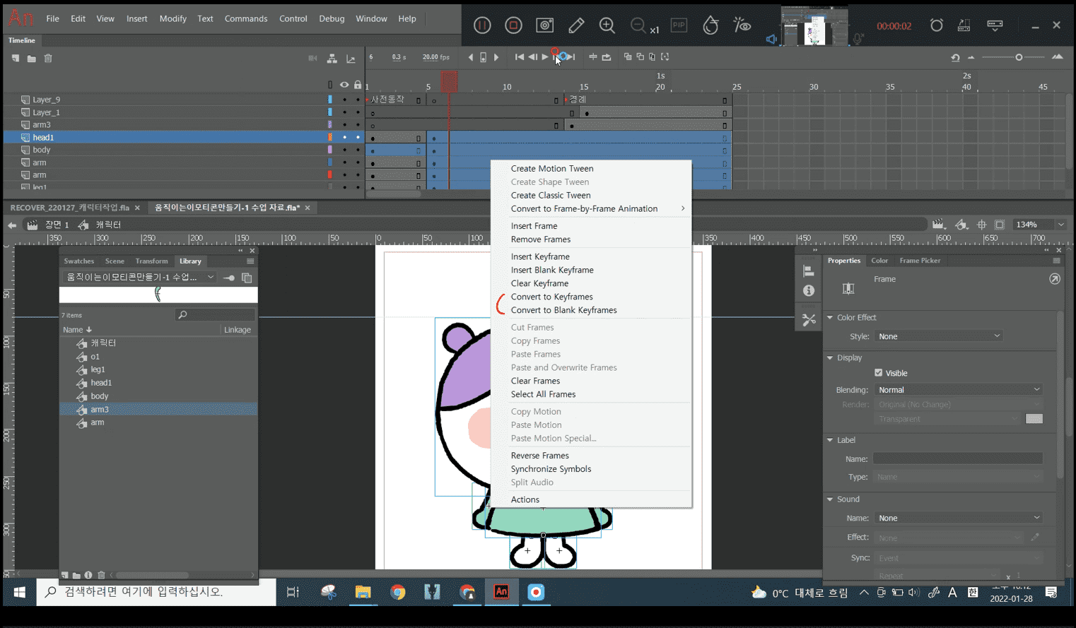Viewport: 1076px width, 628px height.
Task: Toggle the lock dot for Layer_9
Action: 357,100
